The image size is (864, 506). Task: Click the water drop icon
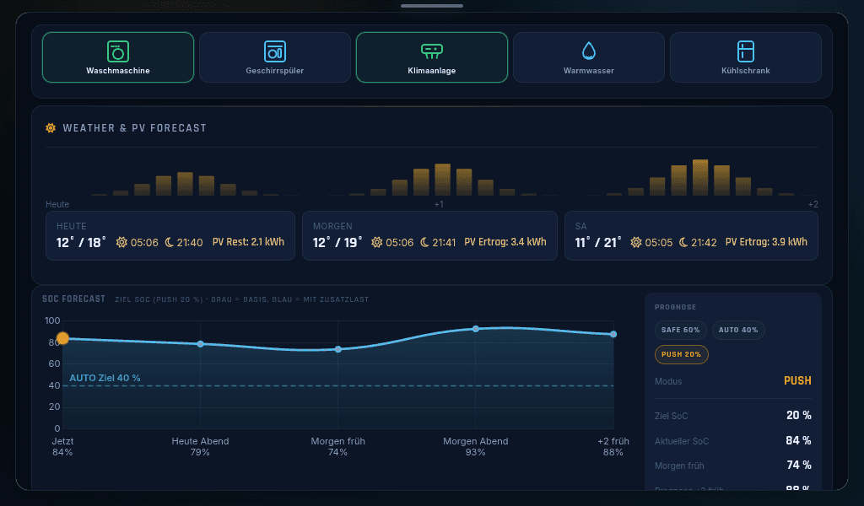click(x=588, y=51)
